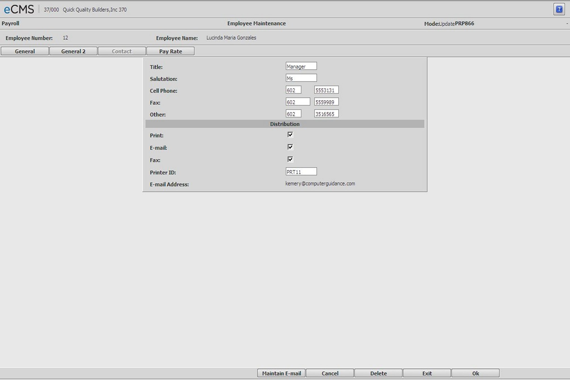Viewport: 570px width, 380px height.
Task: Click the 37/000 company code
Action: tap(51, 10)
